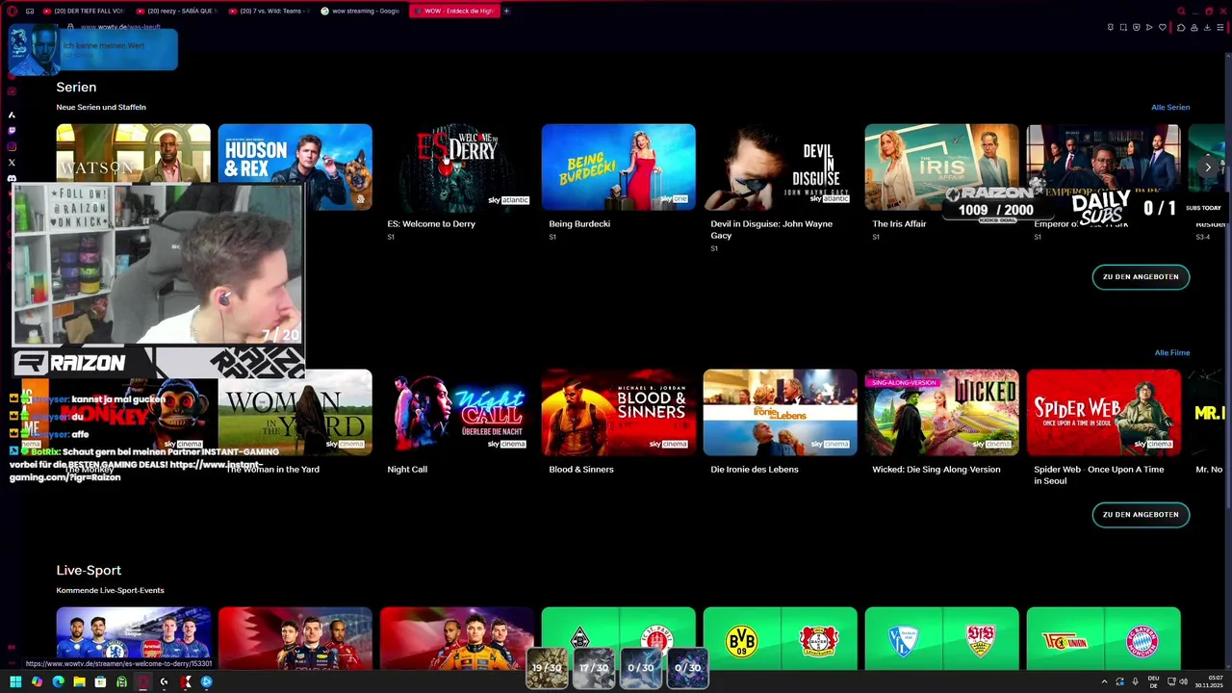The height and width of the screenshot is (693, 1232).
Task: Click the 'Being Burdecki' title text
Action: click(579, 223)
